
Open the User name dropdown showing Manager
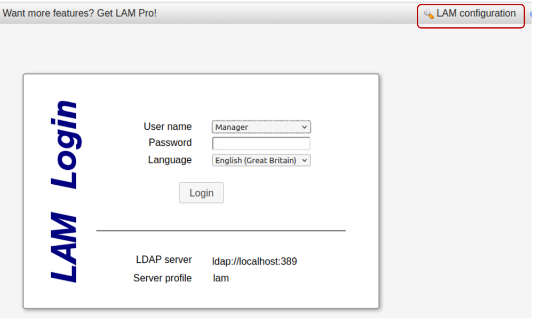click(x=261, y=127)
